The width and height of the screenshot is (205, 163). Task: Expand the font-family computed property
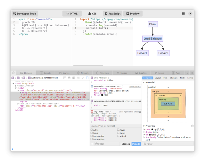click(144, 137)
